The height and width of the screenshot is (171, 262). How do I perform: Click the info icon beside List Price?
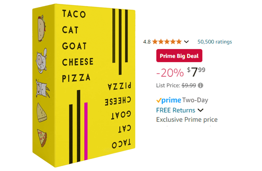click(x=201, y=85)
